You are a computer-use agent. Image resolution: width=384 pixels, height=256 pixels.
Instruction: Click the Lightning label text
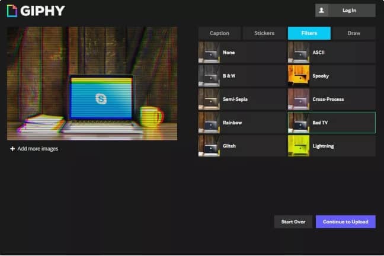[x=323, y=146]
